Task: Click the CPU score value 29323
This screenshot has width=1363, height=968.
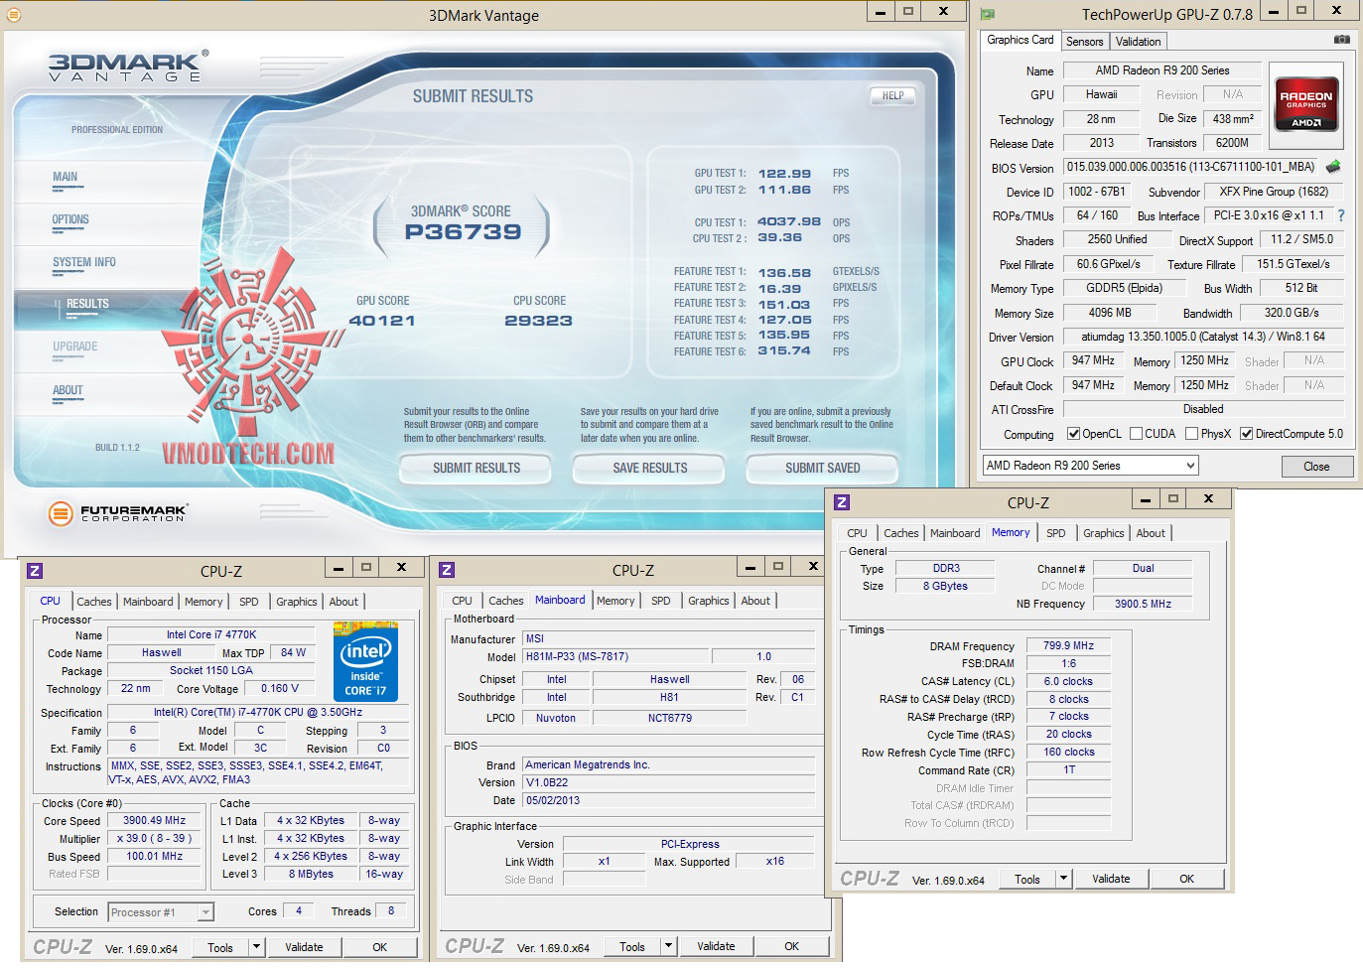Action: click(538, 321)
